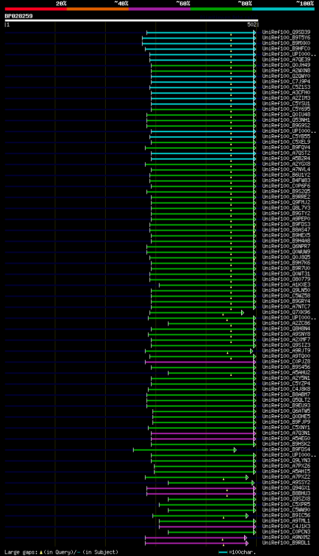Select the UniRef100_C4J8K8 label
This screenshot has width=319, height=556.
coord(286,389)
